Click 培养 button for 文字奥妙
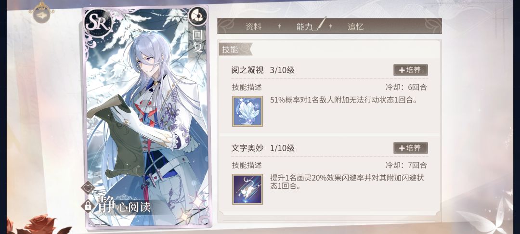The width and height of the screenshot is (520, 234). 411,148
